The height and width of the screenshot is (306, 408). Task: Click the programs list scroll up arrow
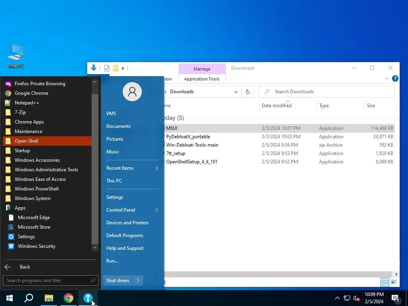pyautogui.click(x=95, y=82)
